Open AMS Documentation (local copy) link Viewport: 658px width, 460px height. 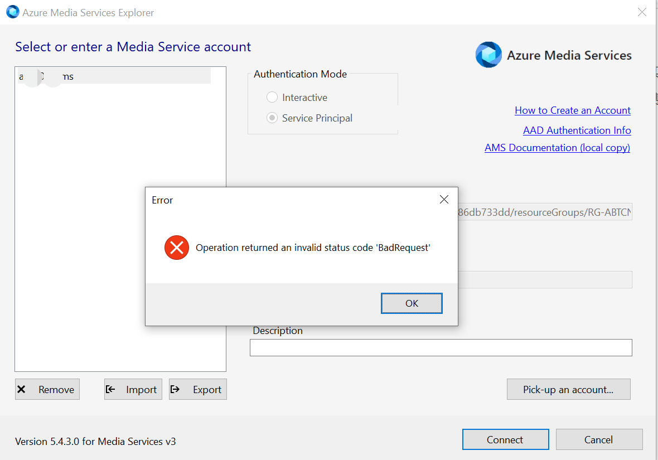point(557,148)
